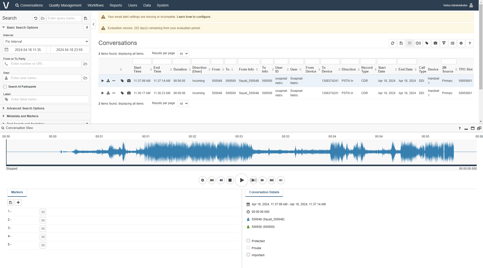The height and width of the screenshot is (268, 483).
Task: Save the search query with disk icon
Action: (86, 18)
